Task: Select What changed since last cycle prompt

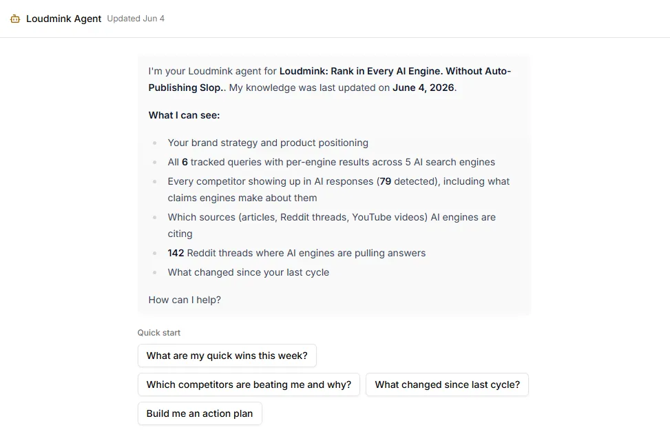Action: pos(448,384)
